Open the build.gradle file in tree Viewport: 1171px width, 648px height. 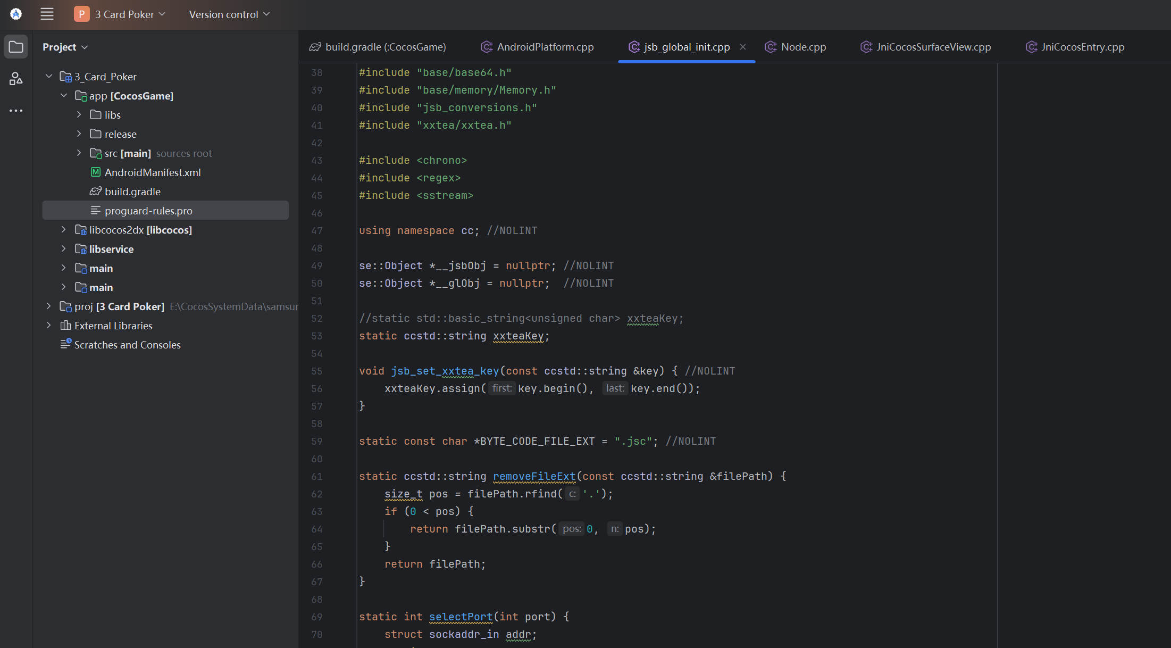pos(132,192)
